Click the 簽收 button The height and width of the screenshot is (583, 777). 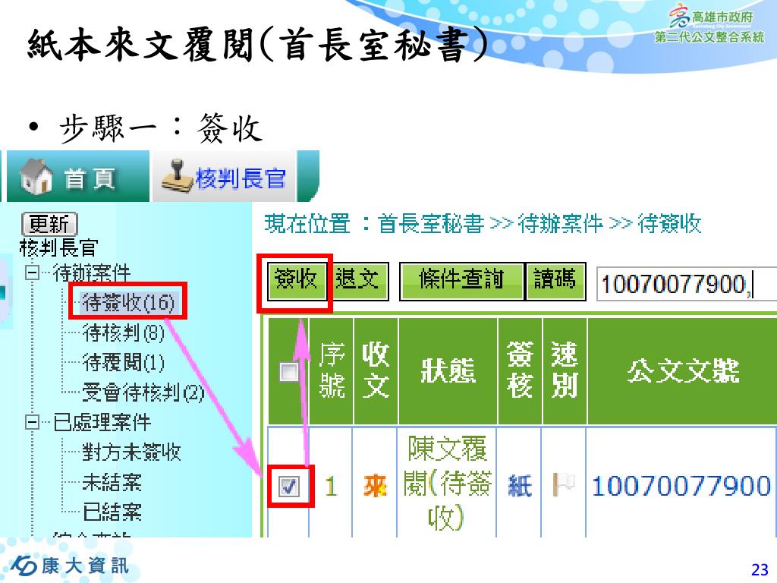296,279
